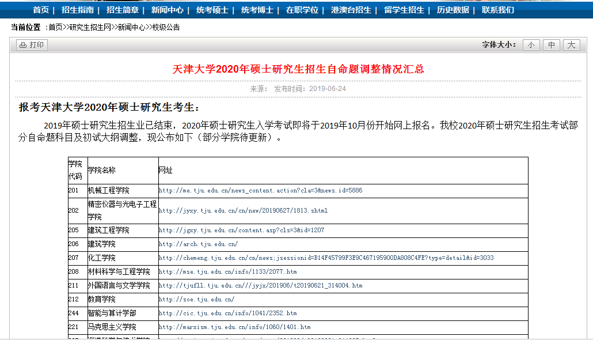Set font size to 大
This screenshot has height=340, width=593.
571,44
